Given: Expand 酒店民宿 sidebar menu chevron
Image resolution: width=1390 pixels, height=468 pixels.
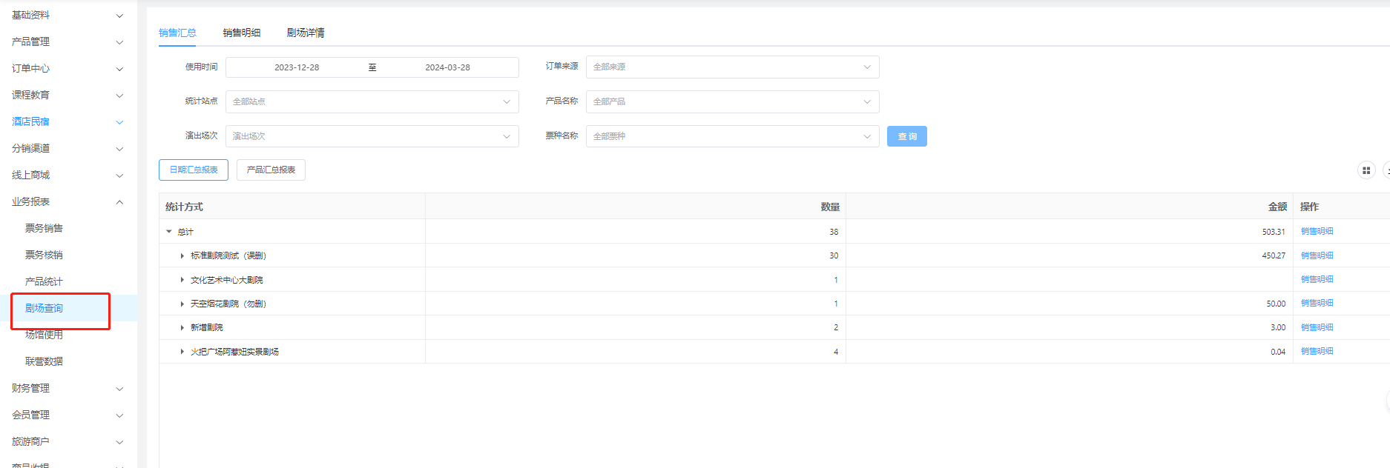Looking at the screenshot, I should pyautogui.click(x=119, y=122).
